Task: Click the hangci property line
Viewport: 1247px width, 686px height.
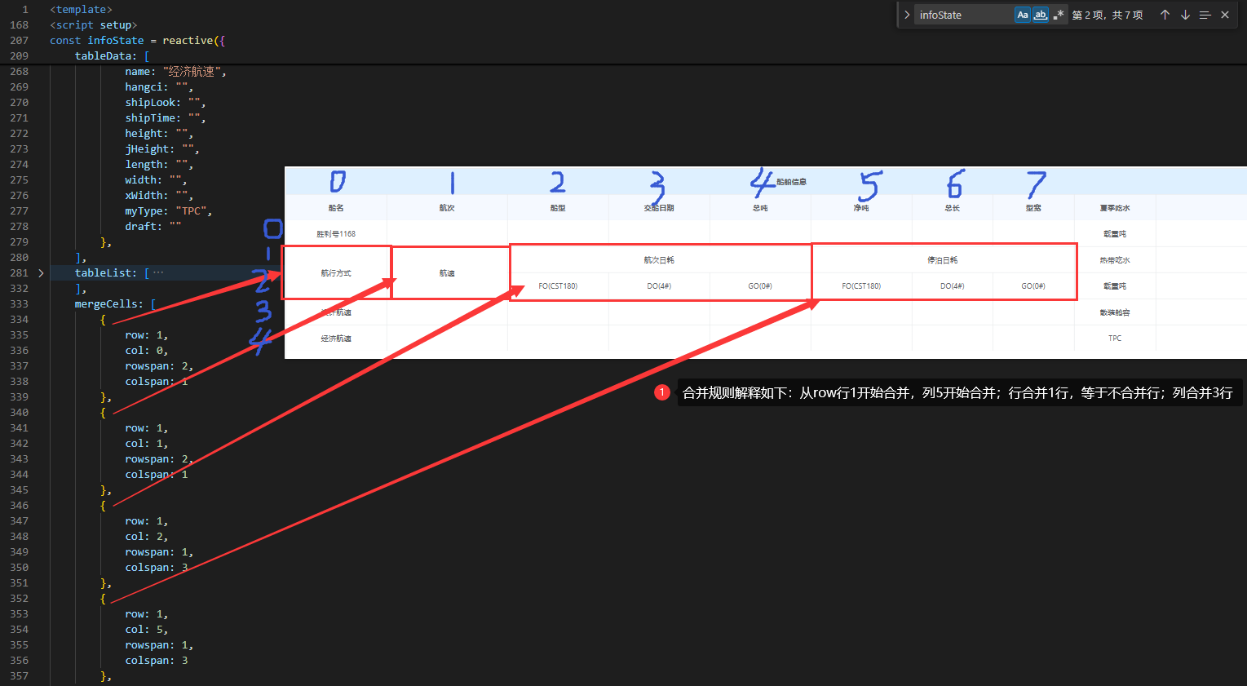Action: [159, 87]
